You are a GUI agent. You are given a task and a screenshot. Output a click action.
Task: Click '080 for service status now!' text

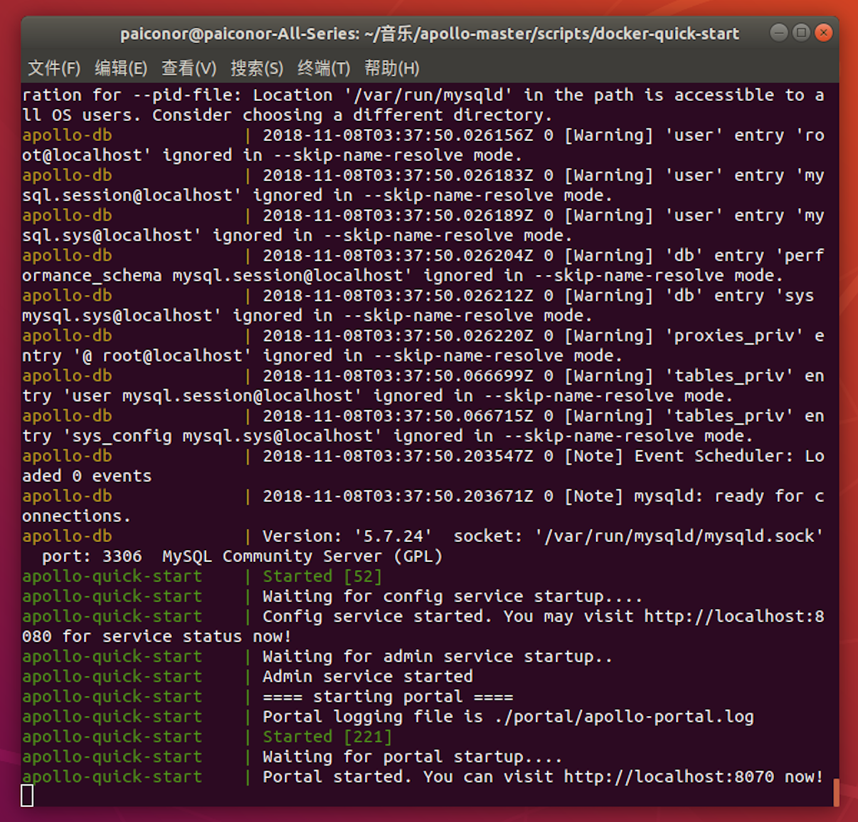[x=157, y=637]
